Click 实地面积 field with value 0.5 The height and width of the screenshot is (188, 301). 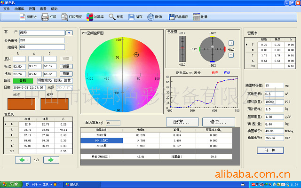[x=274, y=94]
